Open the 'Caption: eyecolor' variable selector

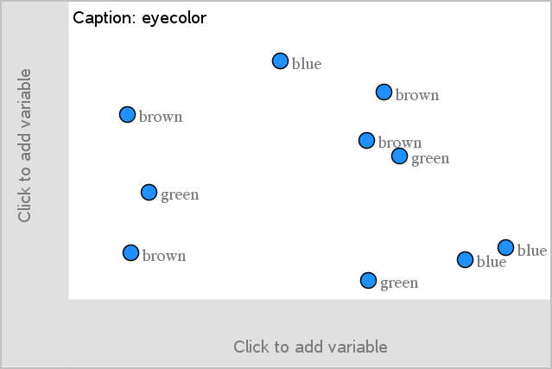click(x=139, y=17)
